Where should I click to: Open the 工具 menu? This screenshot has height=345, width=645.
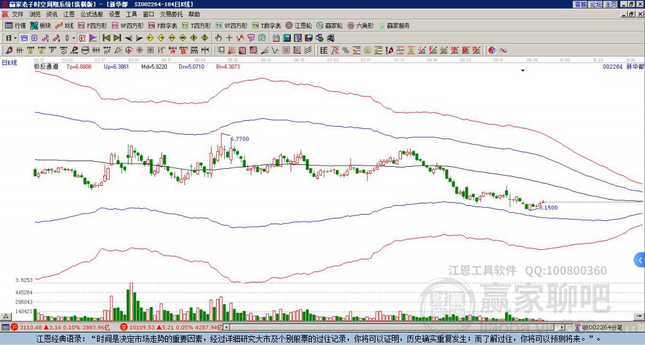pyautogui.click(x=132, y=14)
